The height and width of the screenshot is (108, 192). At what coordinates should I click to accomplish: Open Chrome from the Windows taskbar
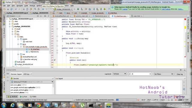pos(38,105)
